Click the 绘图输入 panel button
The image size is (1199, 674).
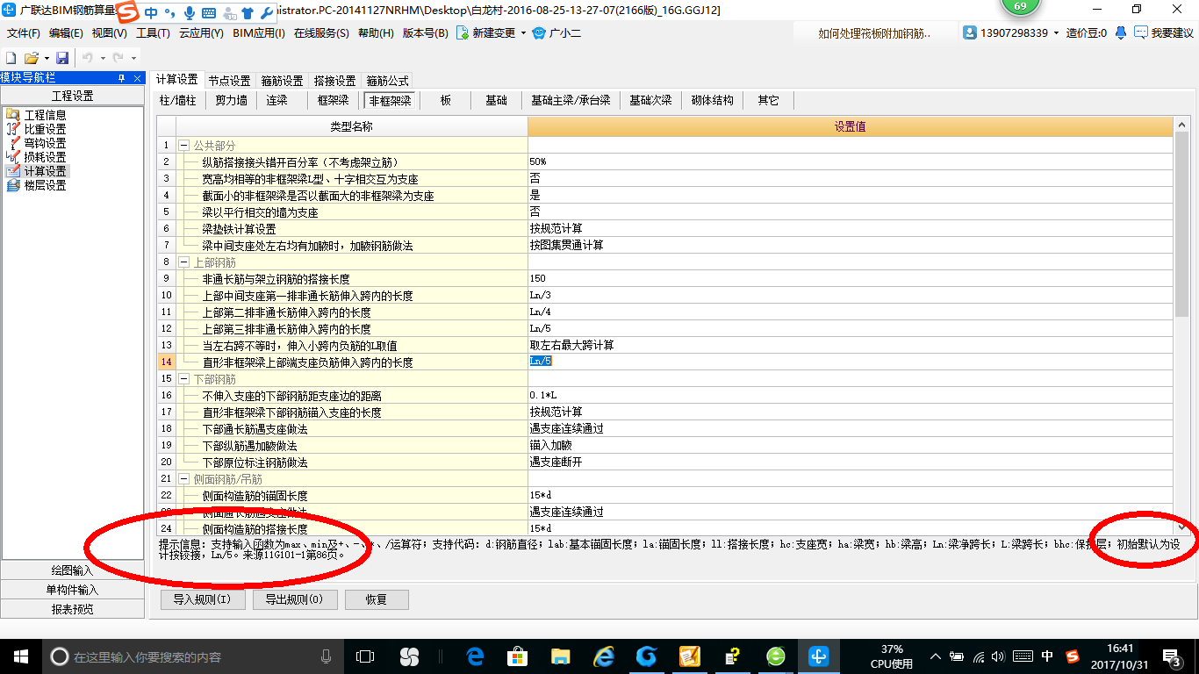pyautogui.click(x=73, y=570)
